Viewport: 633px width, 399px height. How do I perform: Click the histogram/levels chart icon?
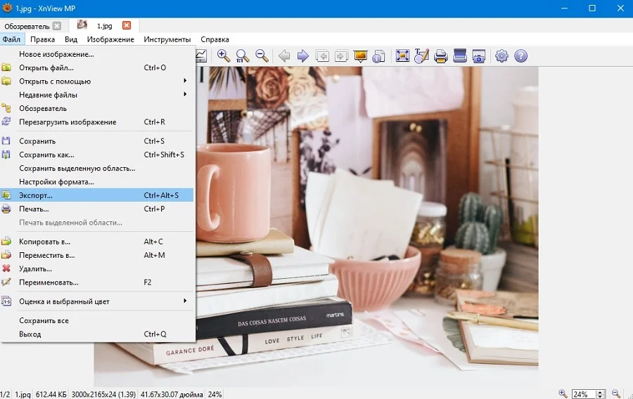[x=201, y=55]
